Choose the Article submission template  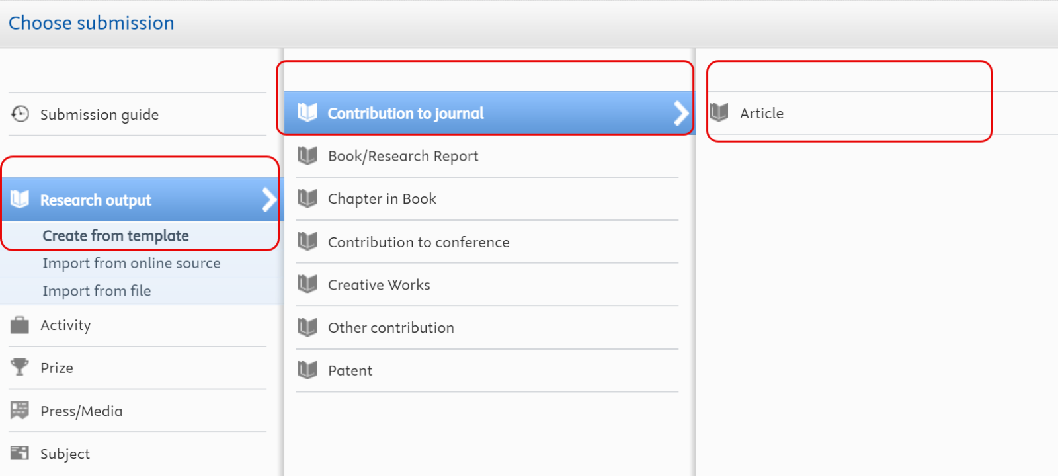(762, 114)
